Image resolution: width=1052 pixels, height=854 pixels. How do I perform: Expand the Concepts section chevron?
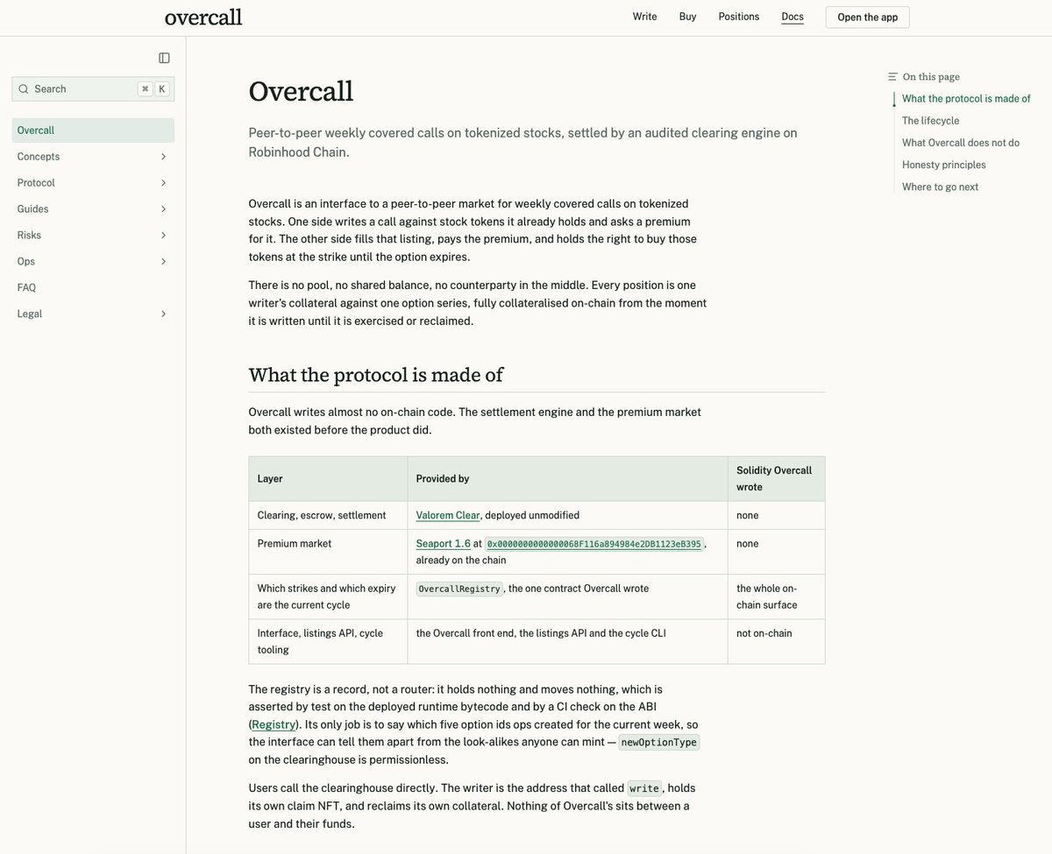164,157
